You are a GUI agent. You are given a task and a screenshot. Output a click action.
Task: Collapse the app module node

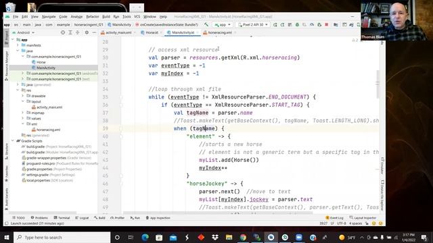pos(13,40)
